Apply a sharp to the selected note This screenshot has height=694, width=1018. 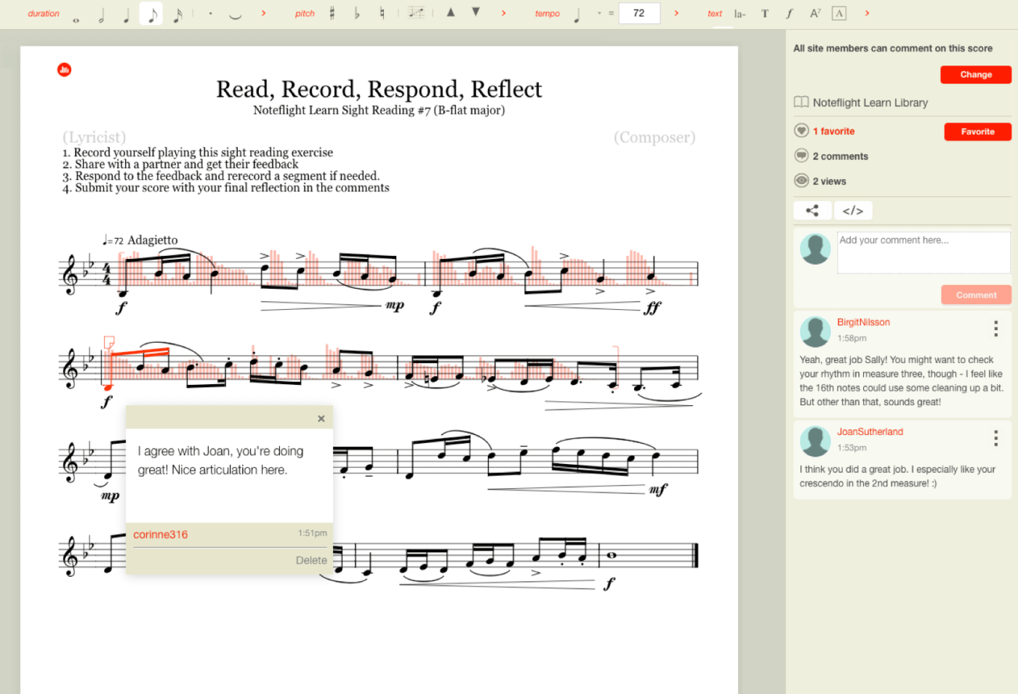pyautogui.click(x=332, y=13)
